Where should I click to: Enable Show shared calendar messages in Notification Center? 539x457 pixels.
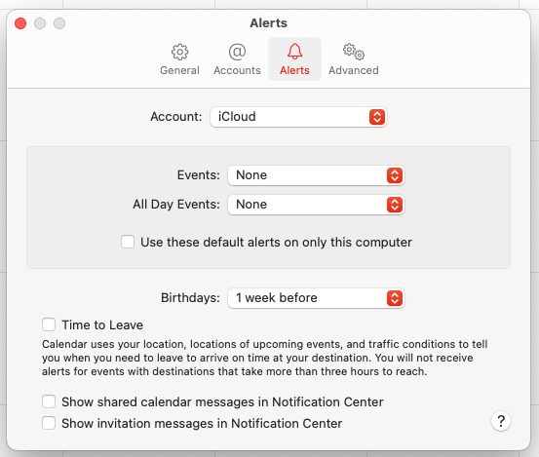click(49, 401)
